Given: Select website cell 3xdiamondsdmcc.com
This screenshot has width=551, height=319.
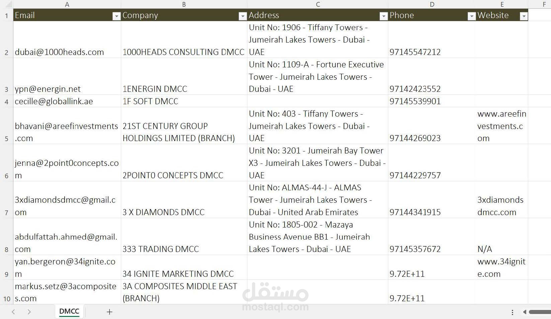Looking at the screenshot, I should 502,200.
